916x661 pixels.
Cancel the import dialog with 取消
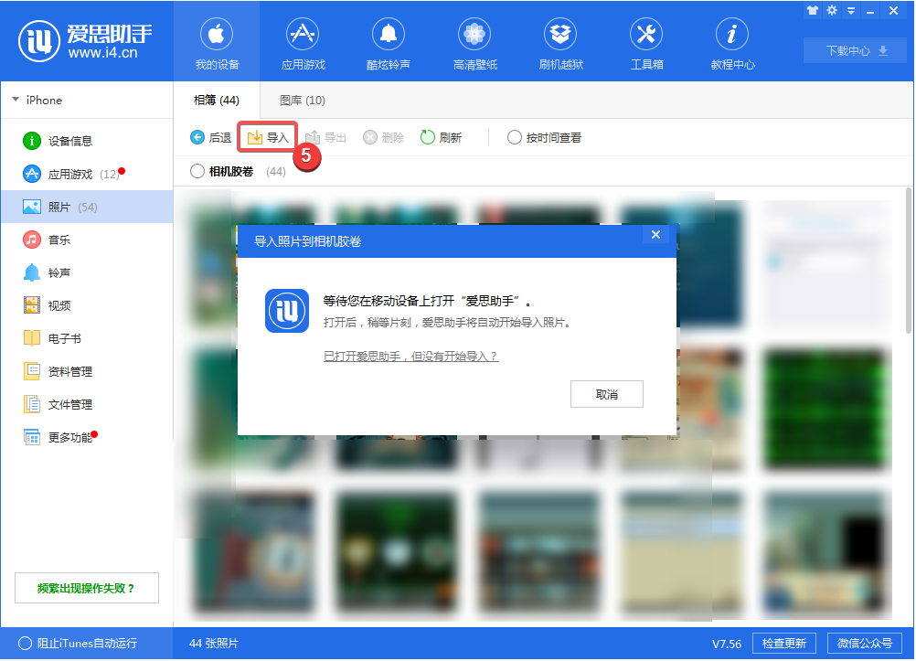(x=606, y=394)
